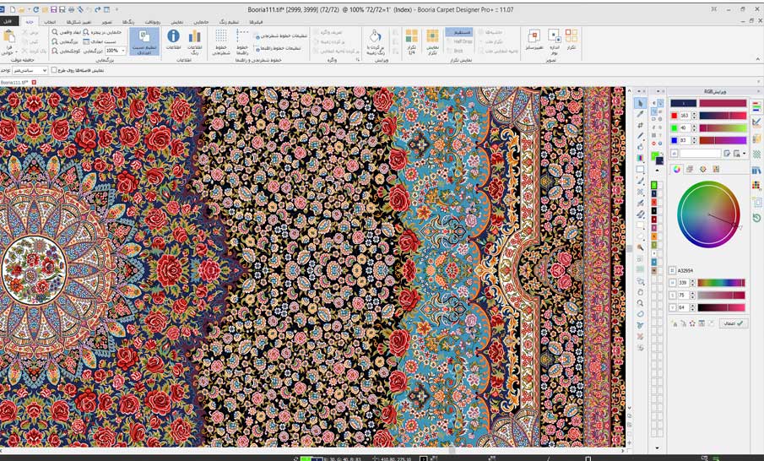Viewport: 764px width, 461px height.
Task: Choose the pencil drawing tool
Action: point(640,136)
